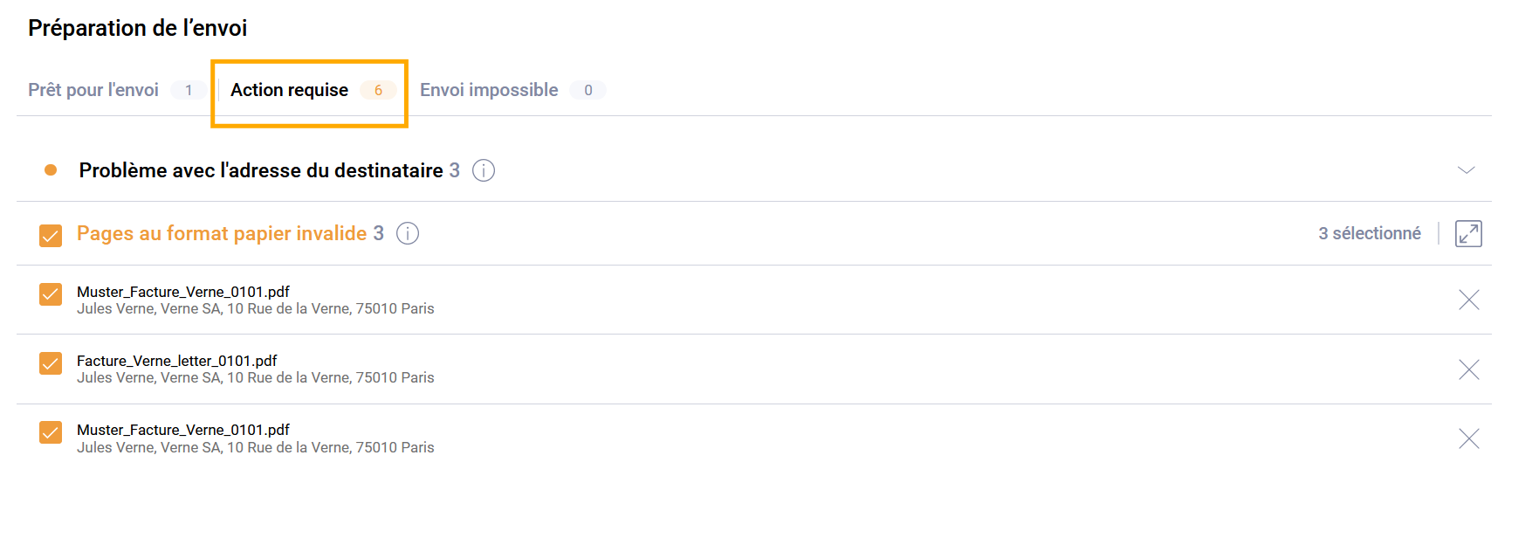Screen dimensions: 1539x552
Task: Click the expand arrows icon beside '3 sélectionné'
Action: click(1468, 234)
